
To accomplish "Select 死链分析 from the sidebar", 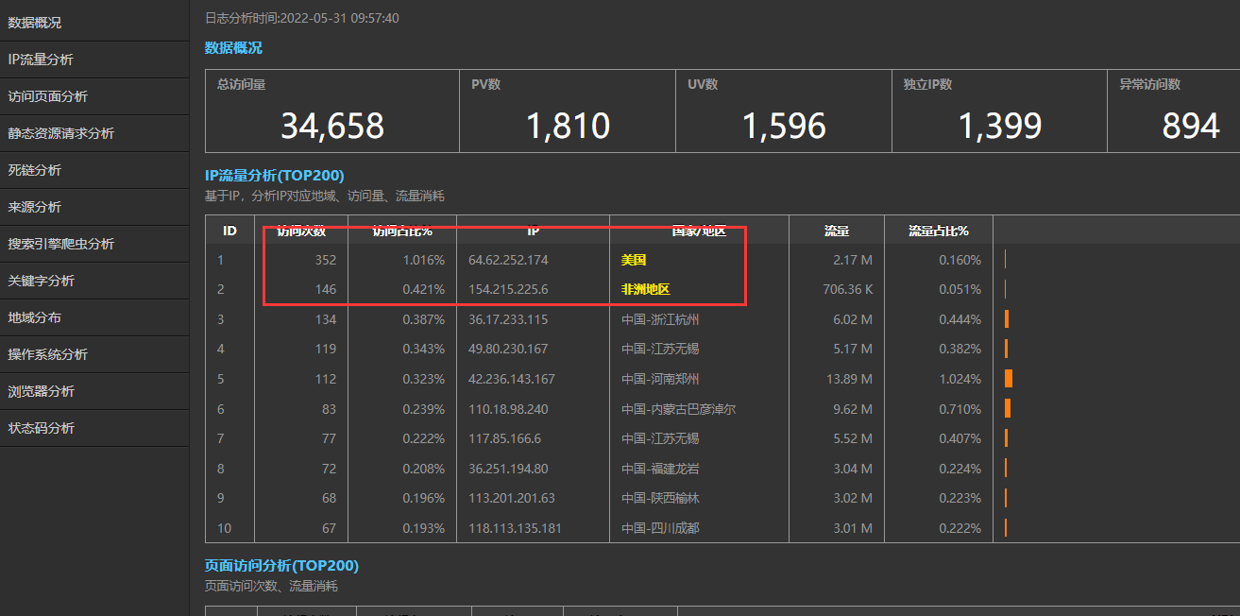I will (x=35, y=170).
